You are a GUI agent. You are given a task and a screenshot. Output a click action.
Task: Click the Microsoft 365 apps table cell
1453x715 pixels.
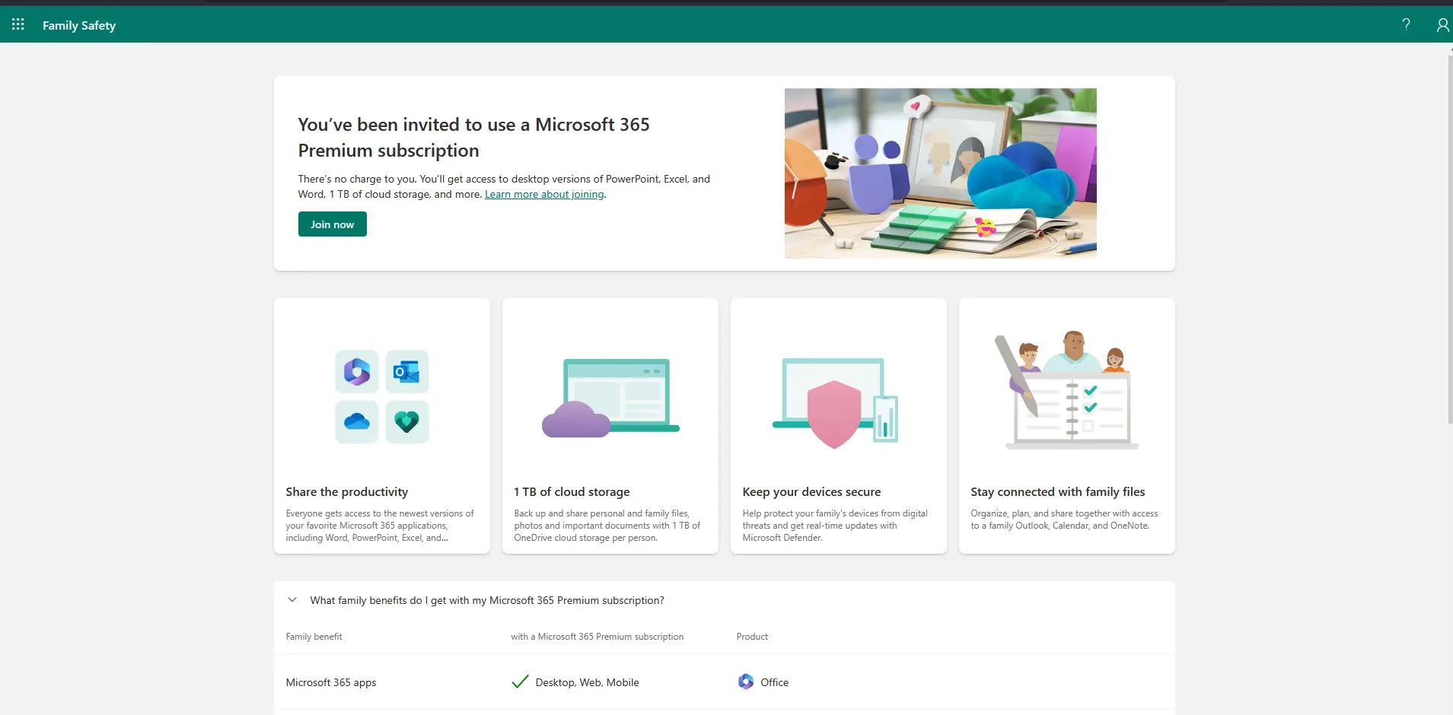click(x=331, y=682)
